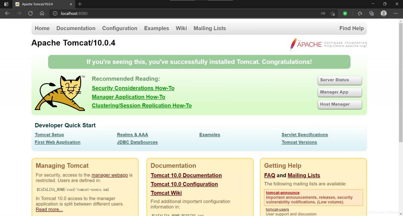
Task: Open JDBC DataSources link
Action: point(137,142)
